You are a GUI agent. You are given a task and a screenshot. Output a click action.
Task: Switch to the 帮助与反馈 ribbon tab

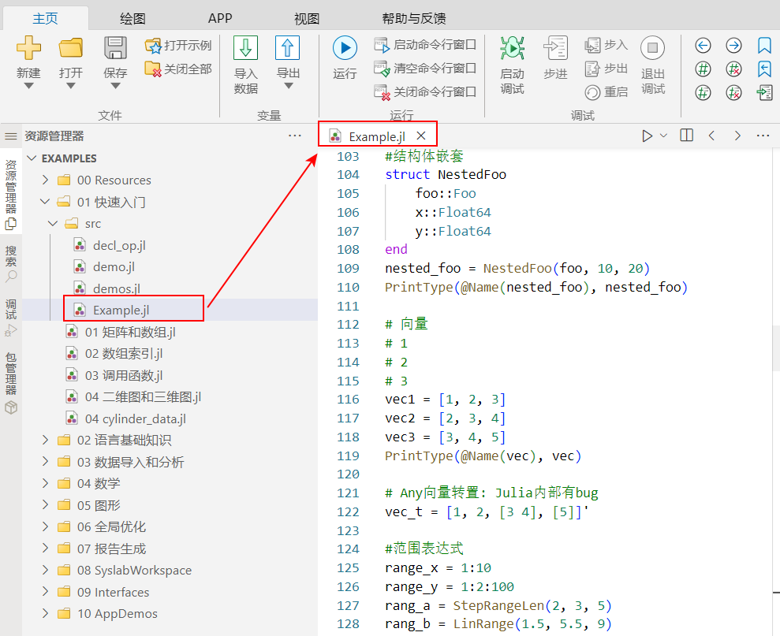click(414, 18)
